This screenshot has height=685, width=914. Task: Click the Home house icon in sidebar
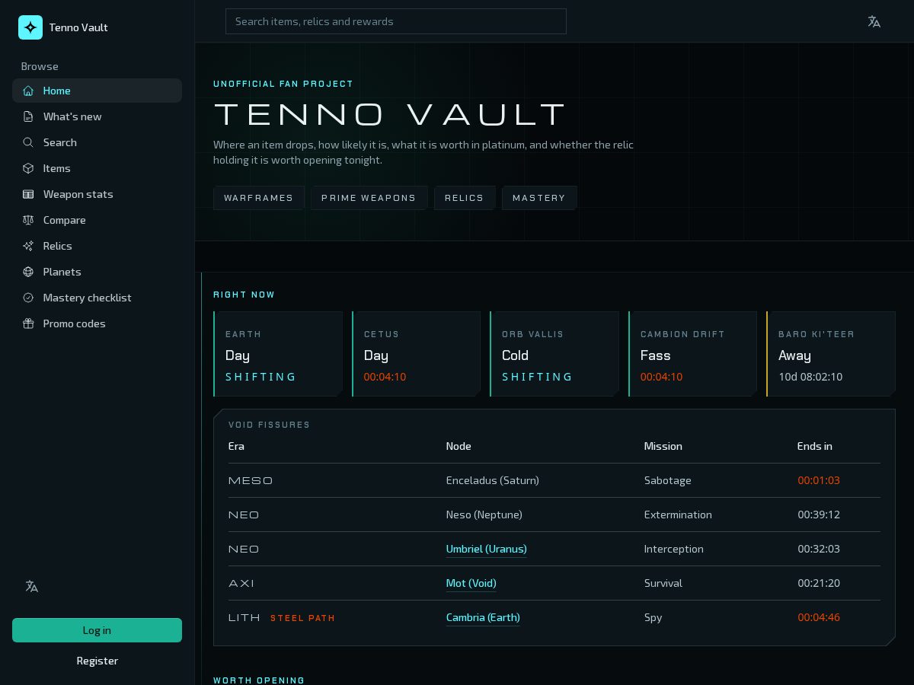point(28,91)
